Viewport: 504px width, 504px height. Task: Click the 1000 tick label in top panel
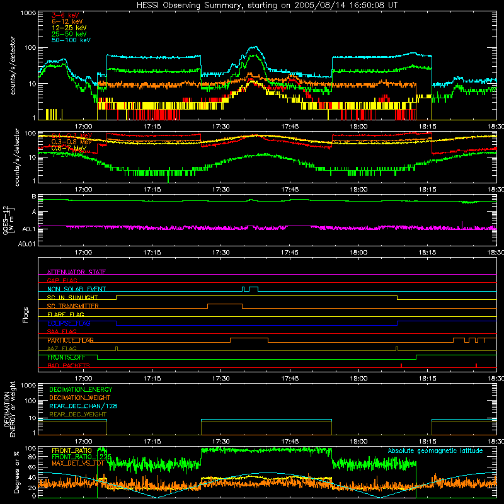point(28,13)
